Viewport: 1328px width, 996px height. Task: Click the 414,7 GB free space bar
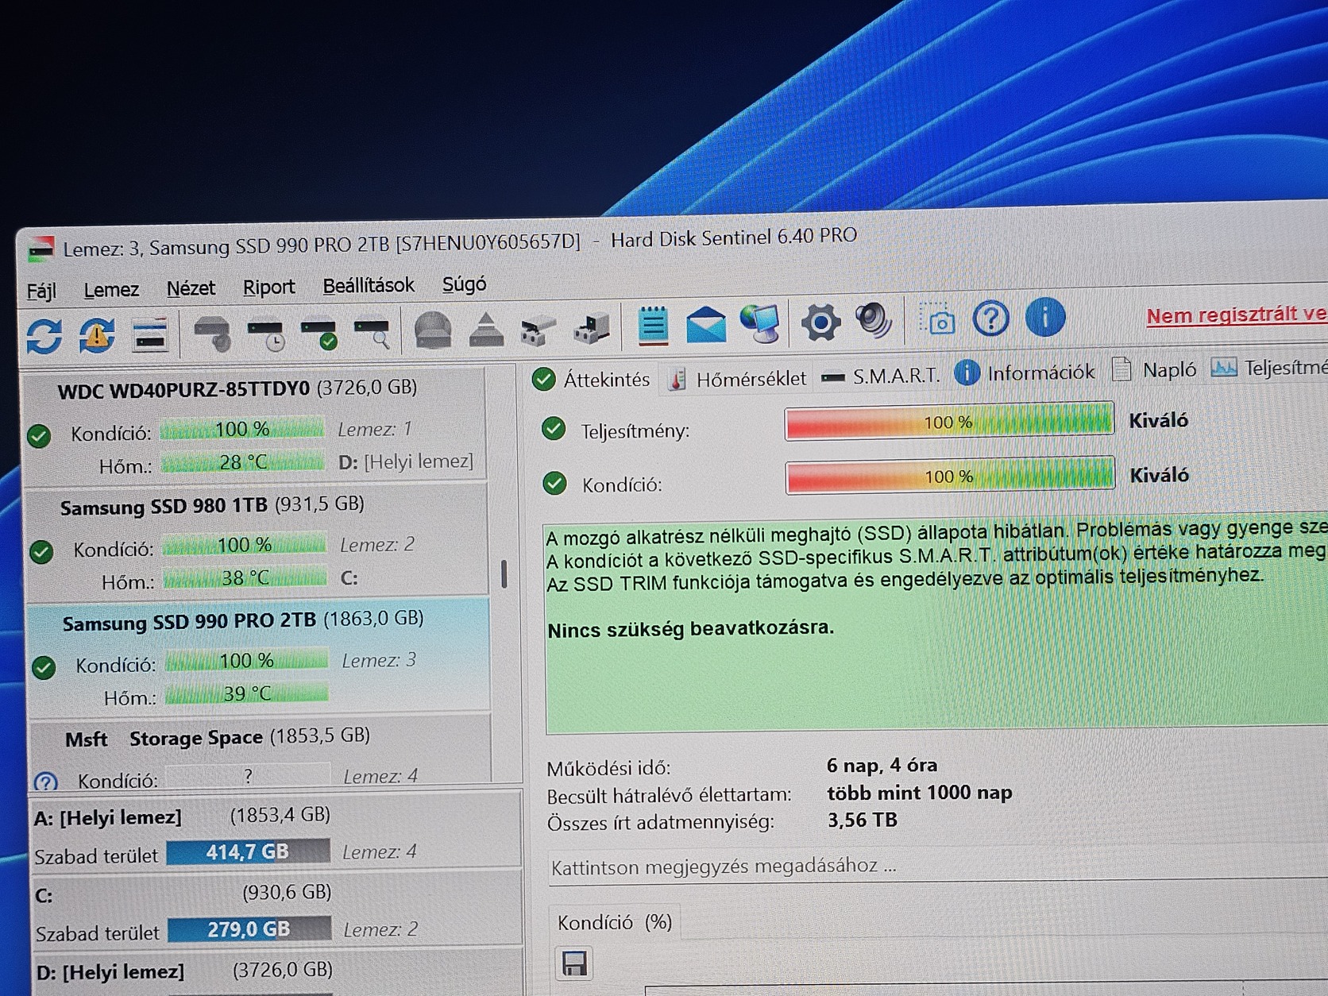pos(248,852)
